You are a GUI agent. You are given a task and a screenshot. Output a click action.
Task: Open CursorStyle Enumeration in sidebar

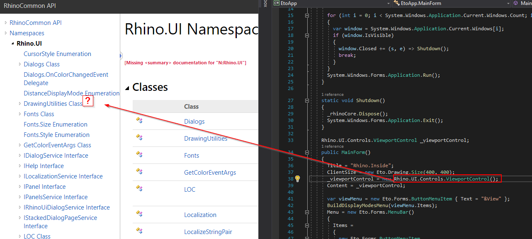click(57, 54)
